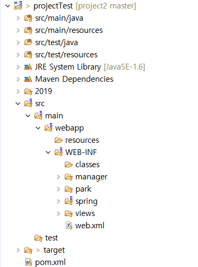This screenshot has height=267, width=198.
Task: Select the pom.xml file
Action: (50, 262)
